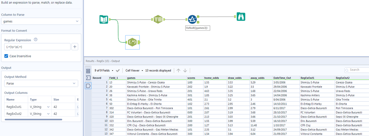This screenshot has height=136, width=369.
Task: Click cell 'FC Voluntari - Daco-Getica Bucuresti'
Action: pyautogui.click(x=156, y=112)
